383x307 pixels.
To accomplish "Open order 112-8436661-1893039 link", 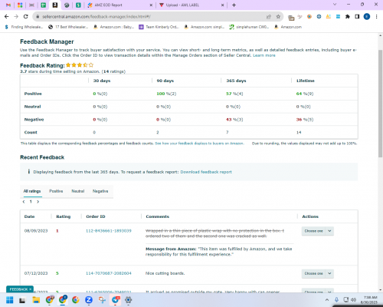I will point(109,231).
